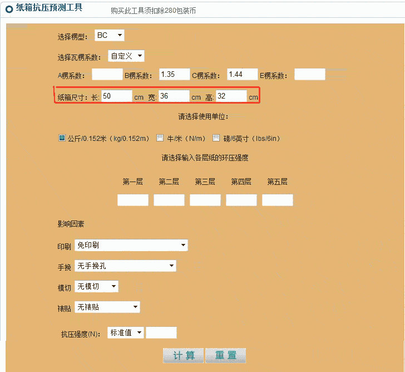Expand the 选择瓦楞系数 dropdown set to 自定义
The height and width of the screenshot is (372, 405).
(x=126, y=56)
